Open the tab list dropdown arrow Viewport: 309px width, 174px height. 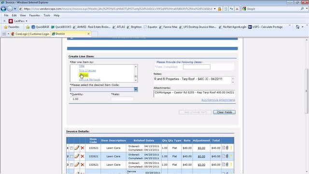(x=8, y=34)
